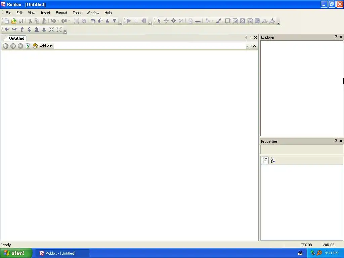
Task: Click the camera pan left arrow
Action: coord(7,30)
